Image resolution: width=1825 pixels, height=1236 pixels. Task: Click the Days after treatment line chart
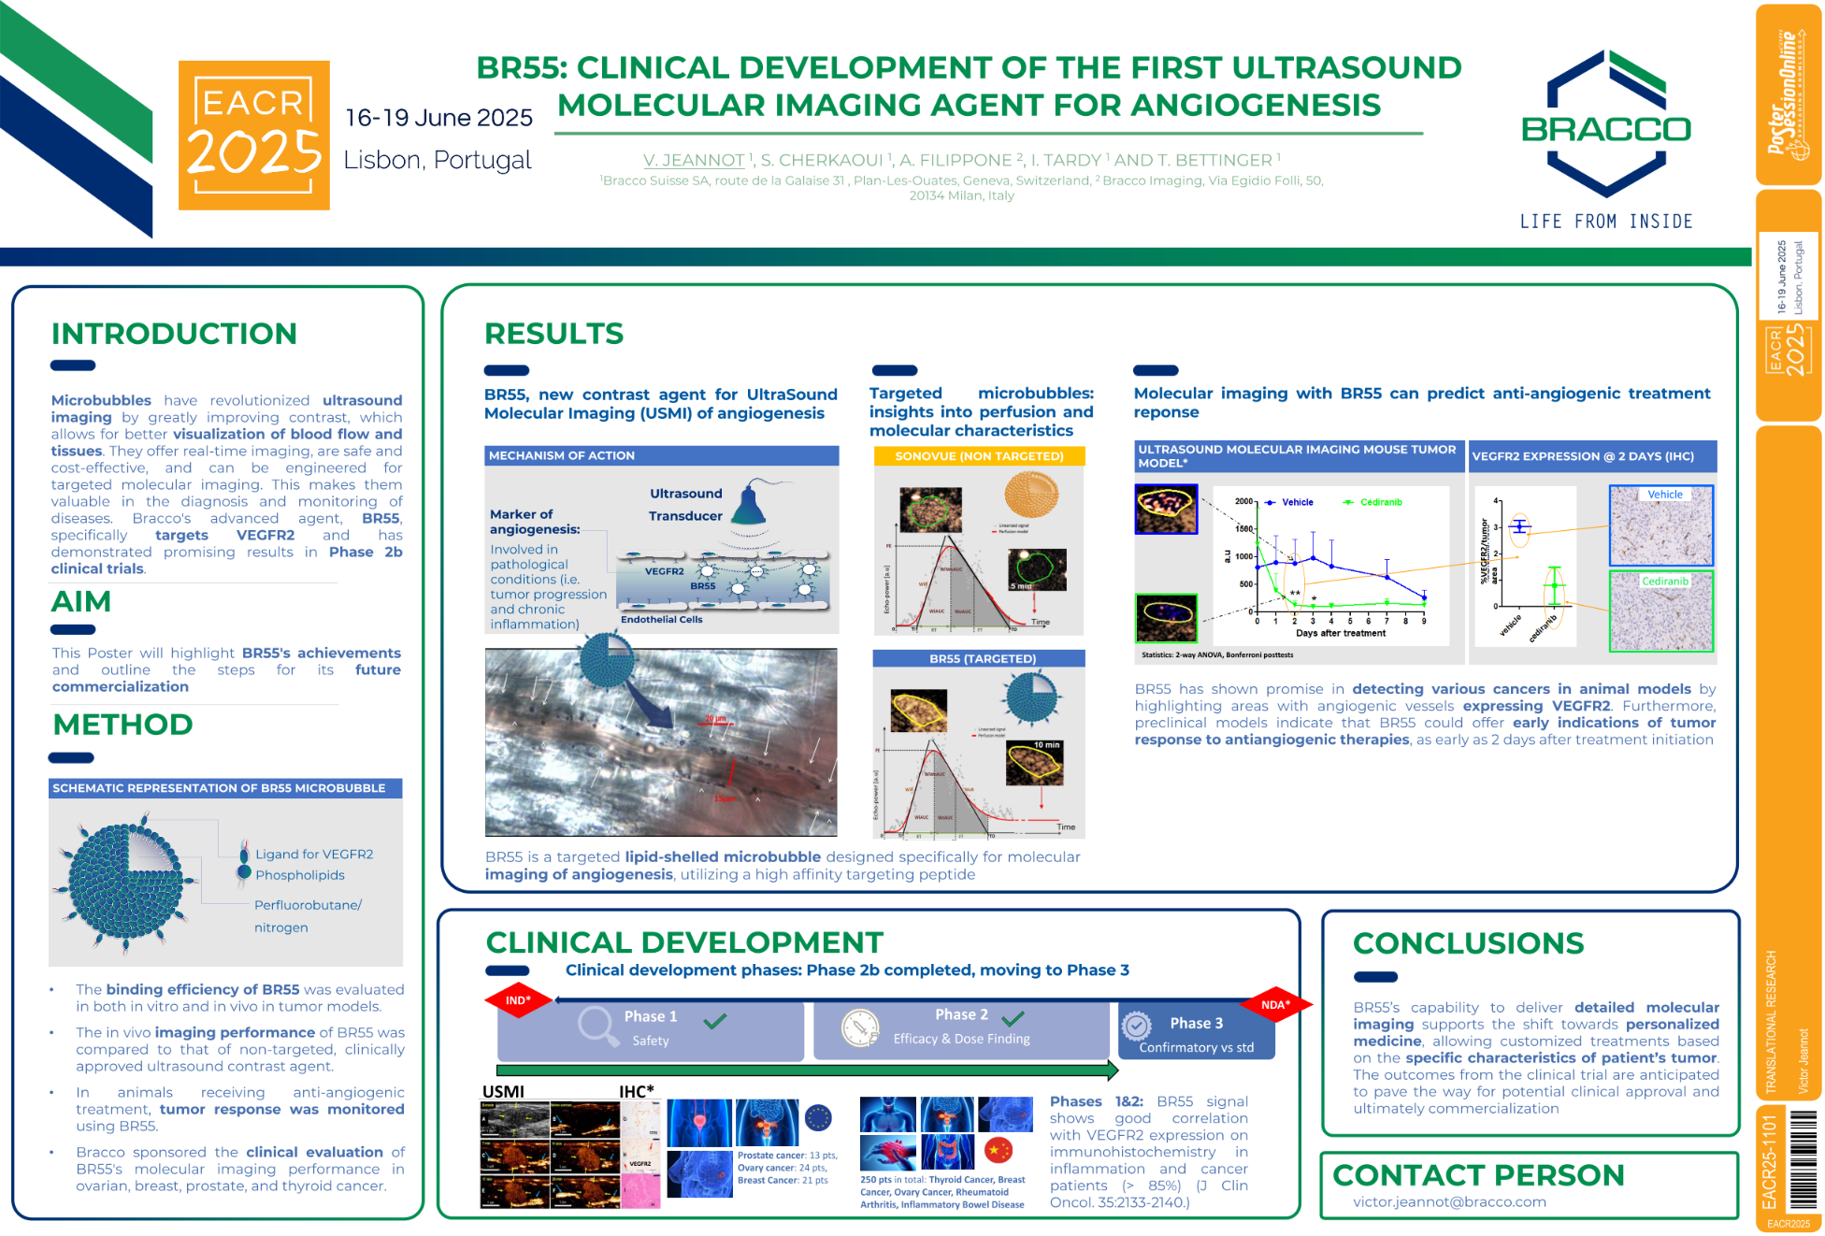click(x=1330, y=568)
